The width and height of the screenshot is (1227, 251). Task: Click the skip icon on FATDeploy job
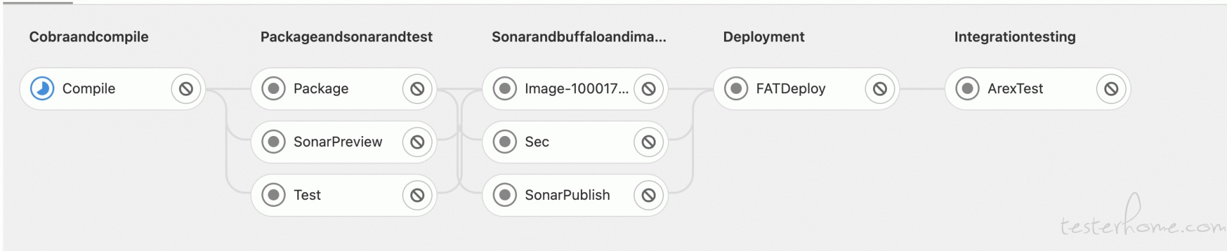(880, 89)
